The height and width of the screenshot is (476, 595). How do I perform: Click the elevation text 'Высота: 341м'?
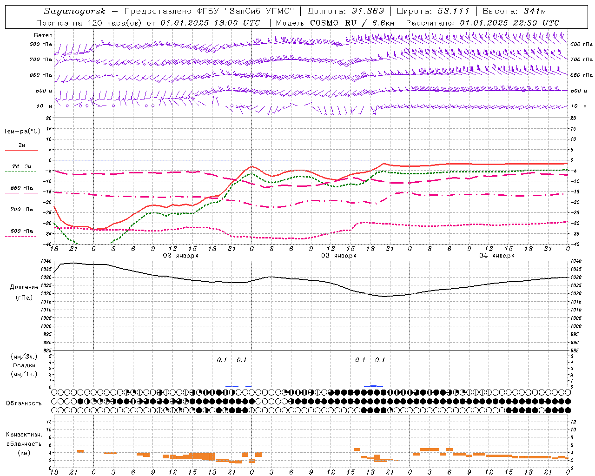pyautogui.click(x=514, y=11)
